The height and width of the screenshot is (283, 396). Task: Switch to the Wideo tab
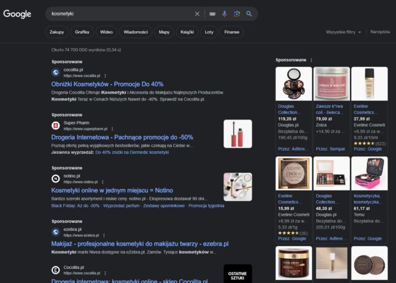106,32
